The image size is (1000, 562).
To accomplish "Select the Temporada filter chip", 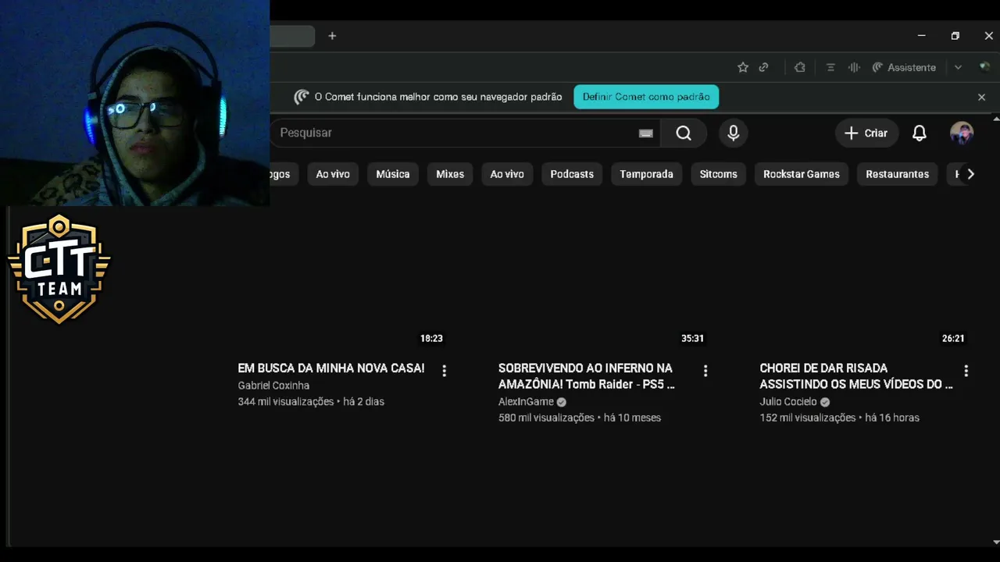I will pyautogui.click(x=646, y=174).
